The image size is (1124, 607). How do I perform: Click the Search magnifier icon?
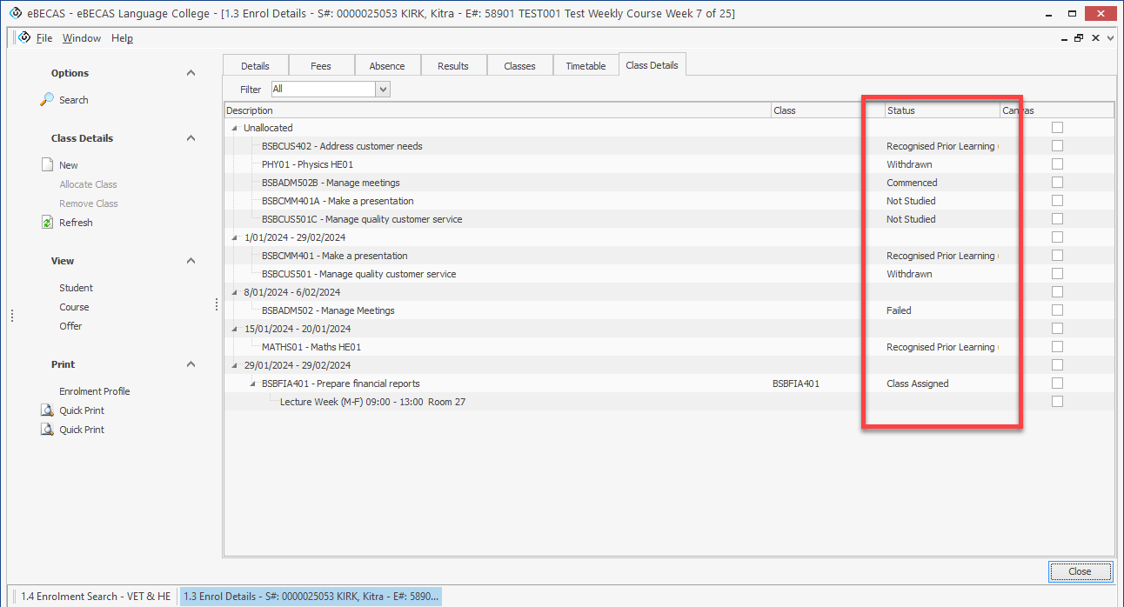click(48, 100)
